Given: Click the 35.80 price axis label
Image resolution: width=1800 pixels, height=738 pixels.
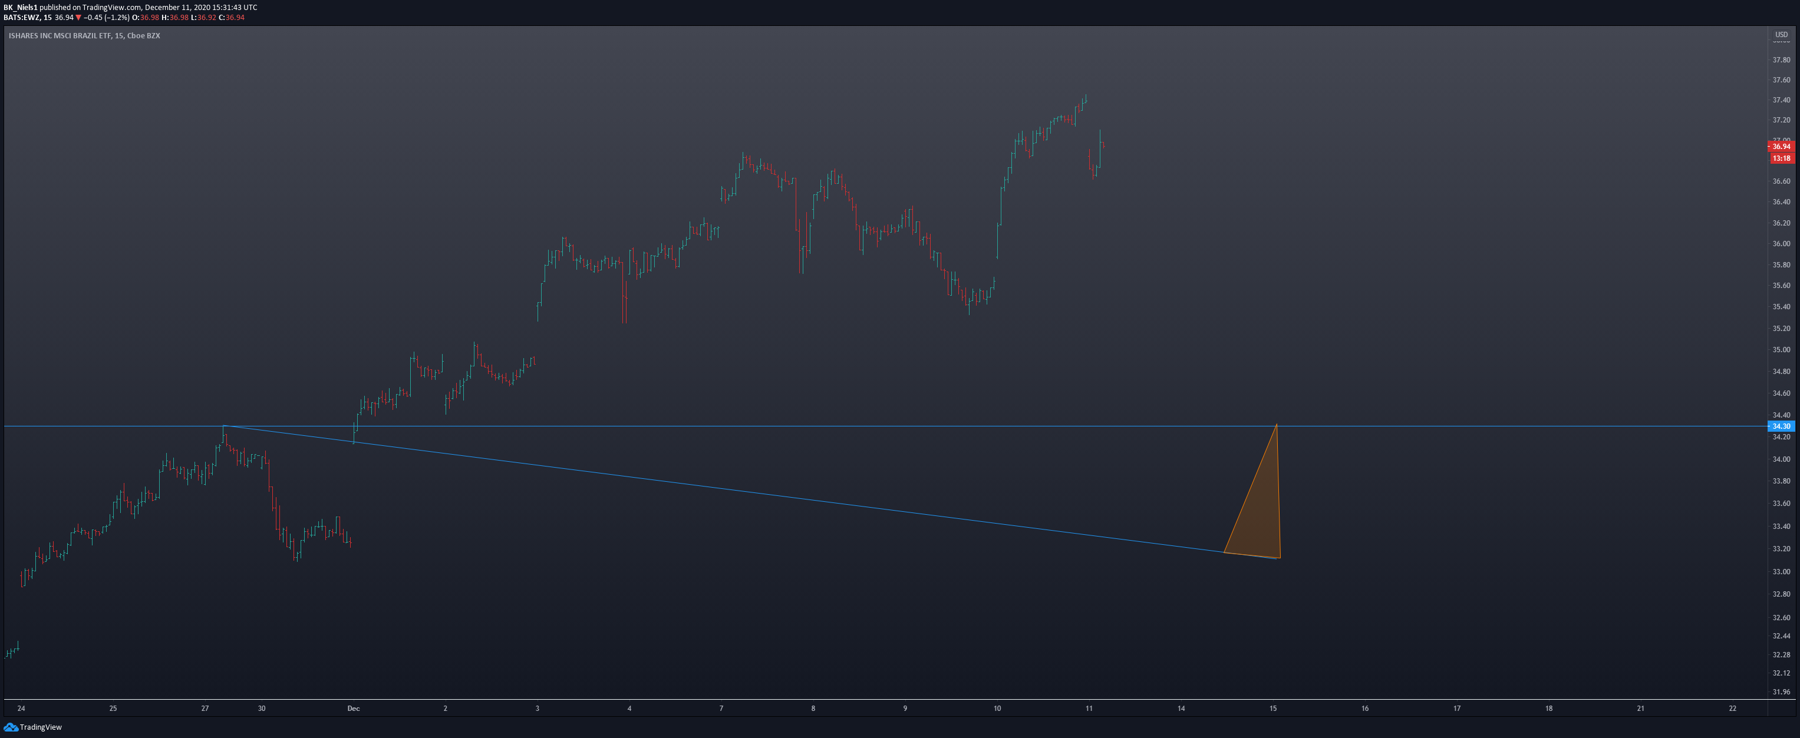Looking at the screenshot, I should pos(1781,265).
